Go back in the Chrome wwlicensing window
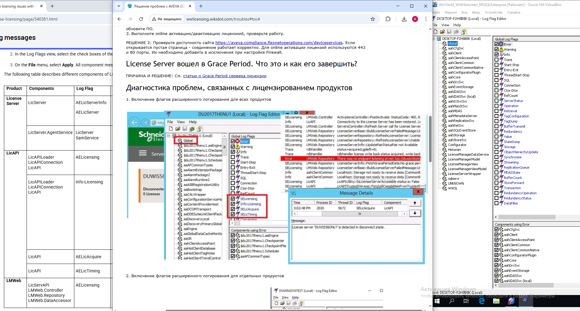The width and height of the screenshot is (580, 311). tap(119, 19)
